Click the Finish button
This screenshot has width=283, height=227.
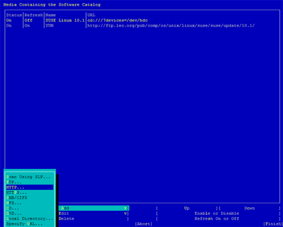coord(273,224)
